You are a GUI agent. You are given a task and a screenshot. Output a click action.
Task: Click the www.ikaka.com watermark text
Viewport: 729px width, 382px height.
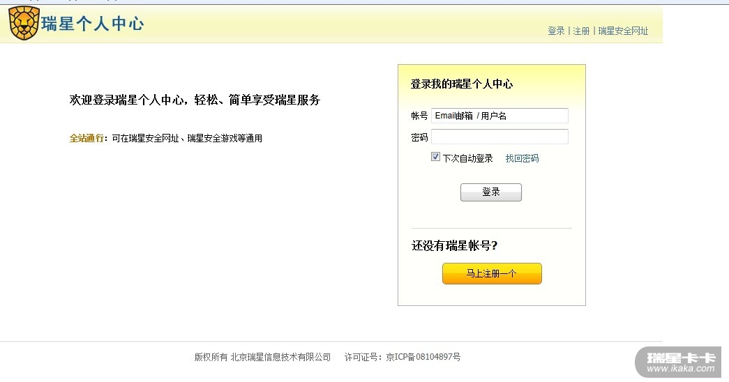point(682,369)
